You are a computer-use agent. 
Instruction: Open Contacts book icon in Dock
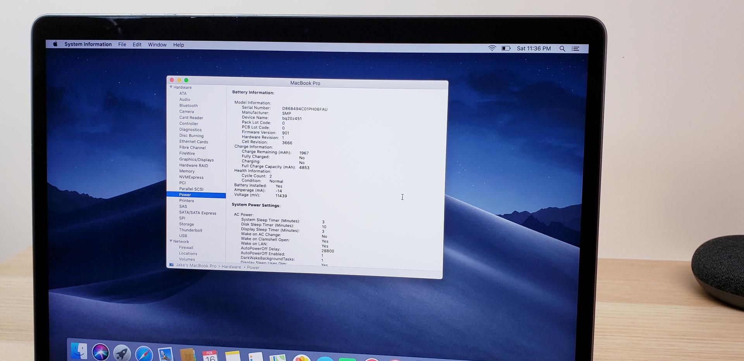(x=188, y=355)
